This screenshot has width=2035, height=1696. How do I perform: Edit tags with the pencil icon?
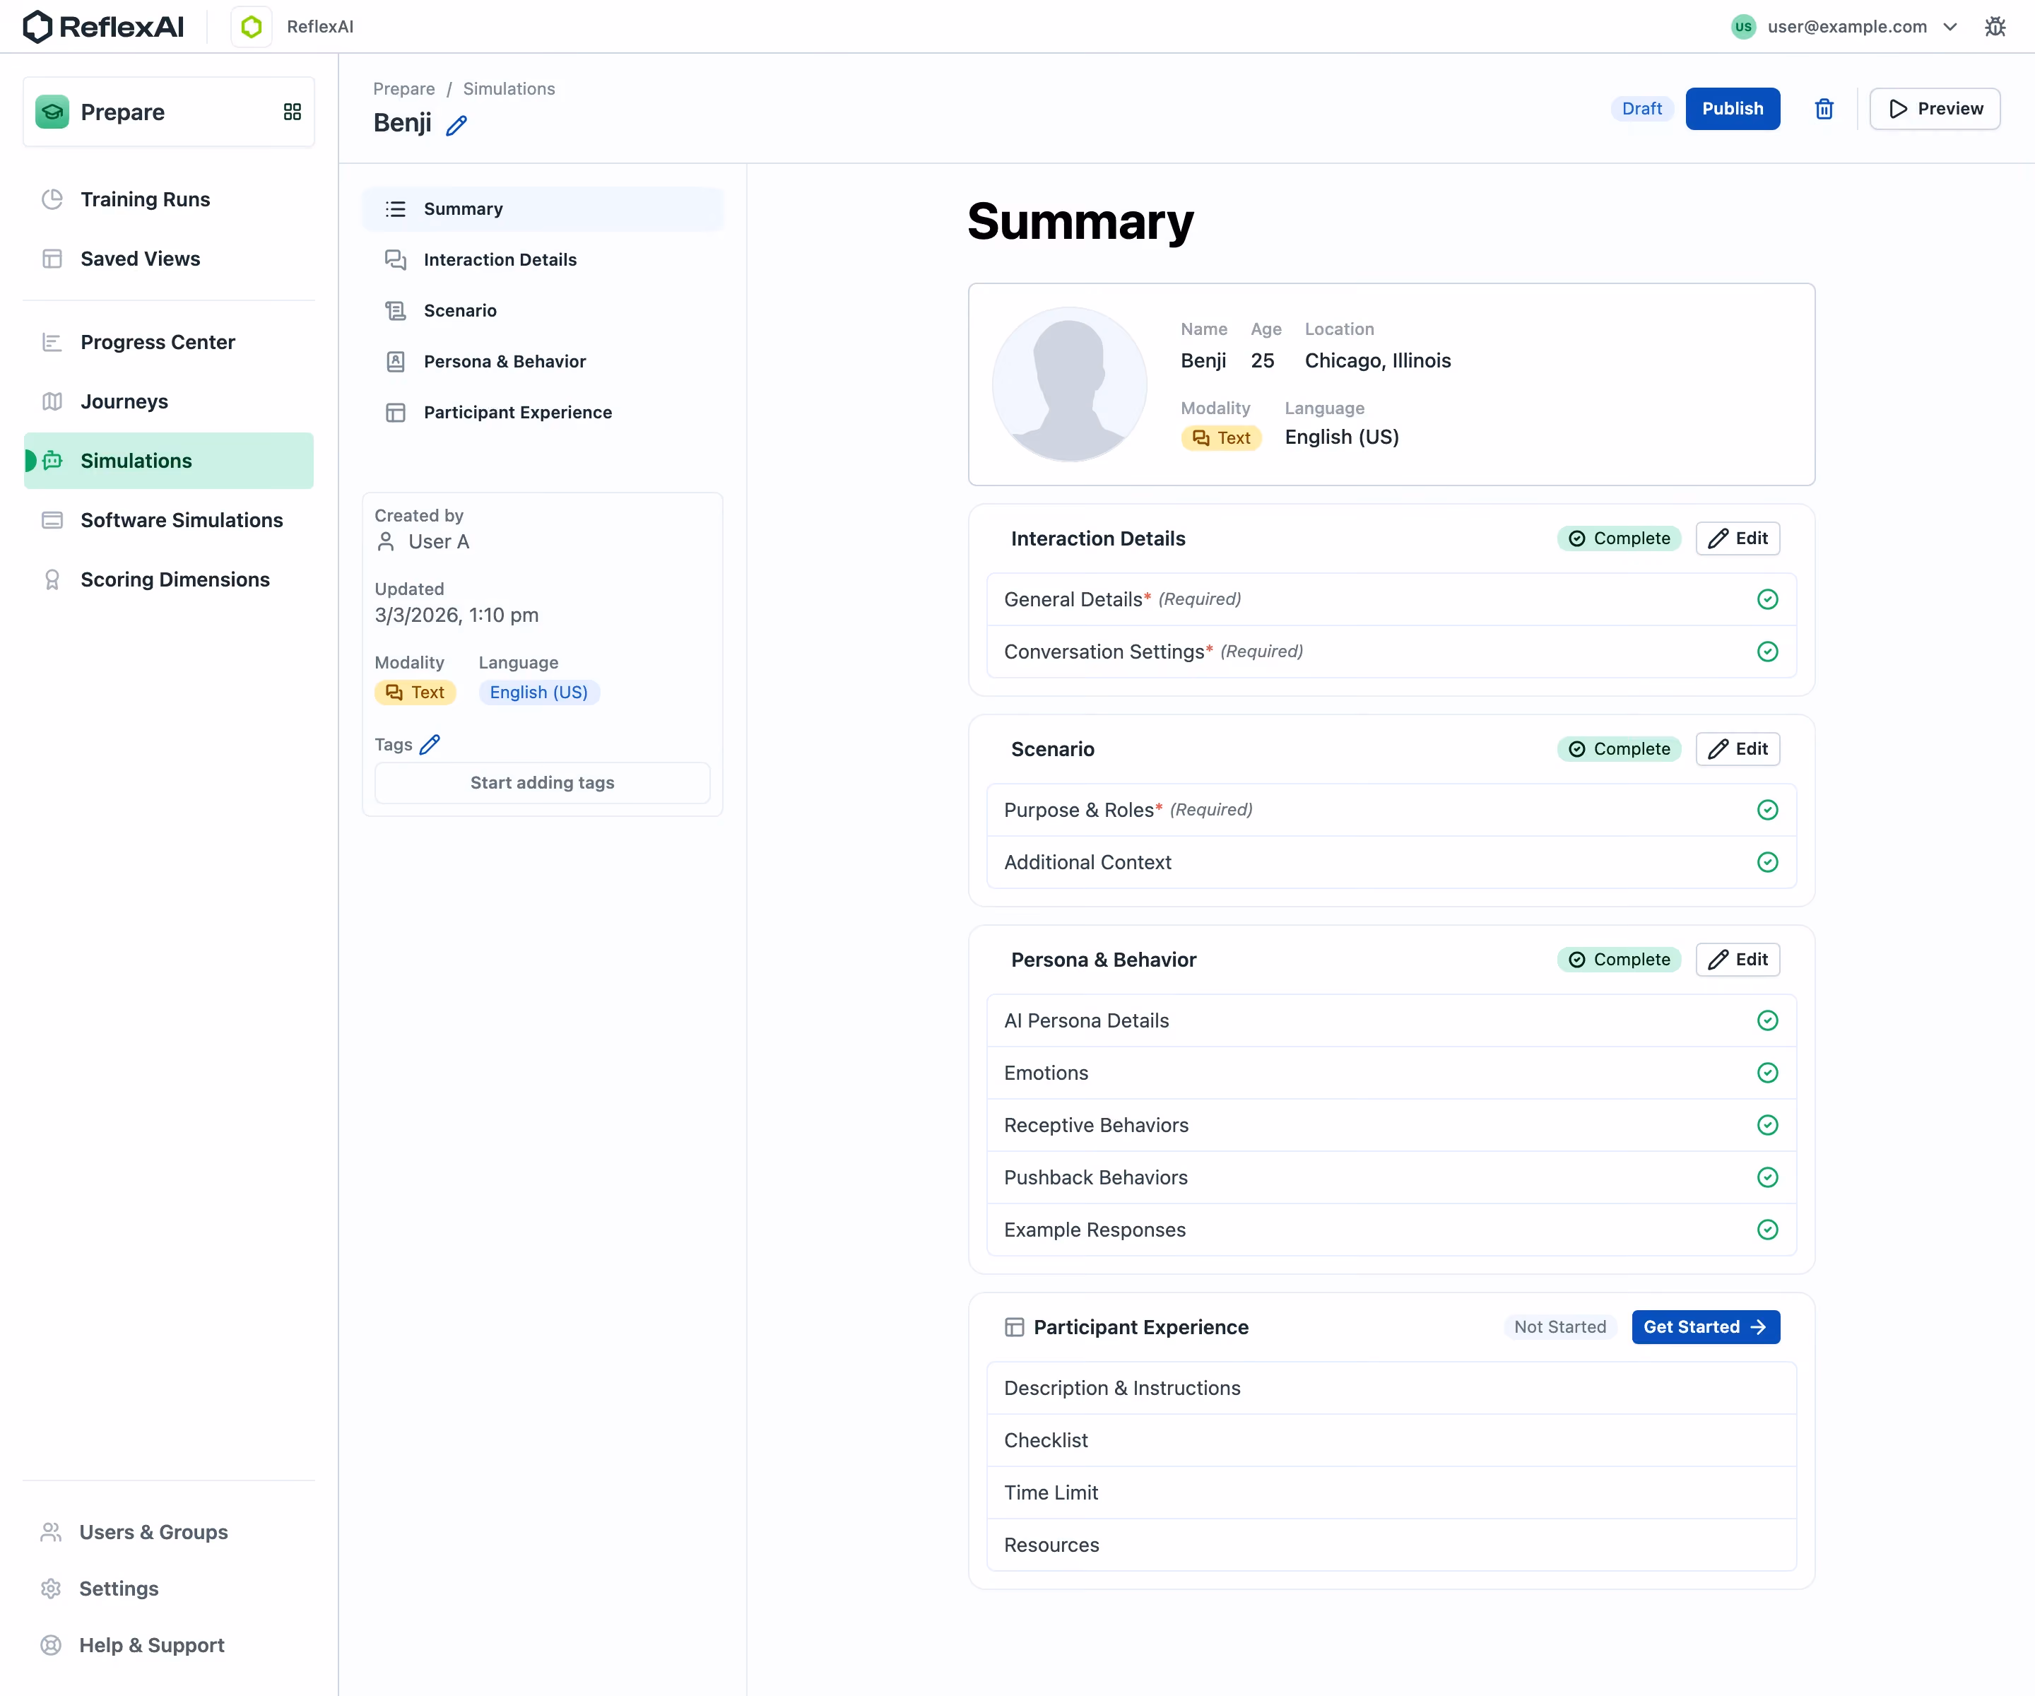(x=430, y=744)
